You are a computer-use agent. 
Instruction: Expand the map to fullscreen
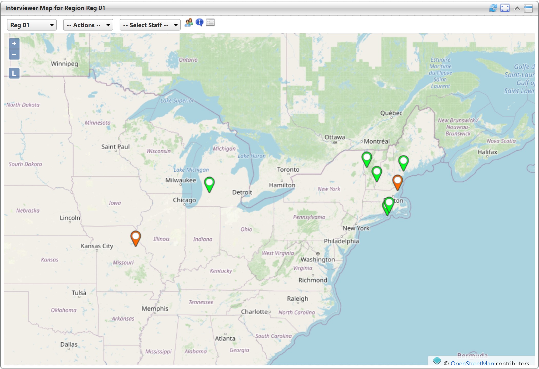tap(505, 8)
